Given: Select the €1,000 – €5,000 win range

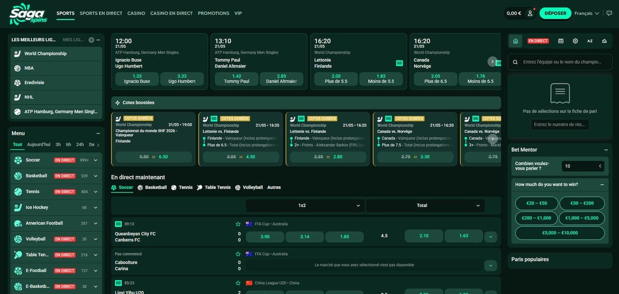Looking at the screenshot, I should click(582, 218).
